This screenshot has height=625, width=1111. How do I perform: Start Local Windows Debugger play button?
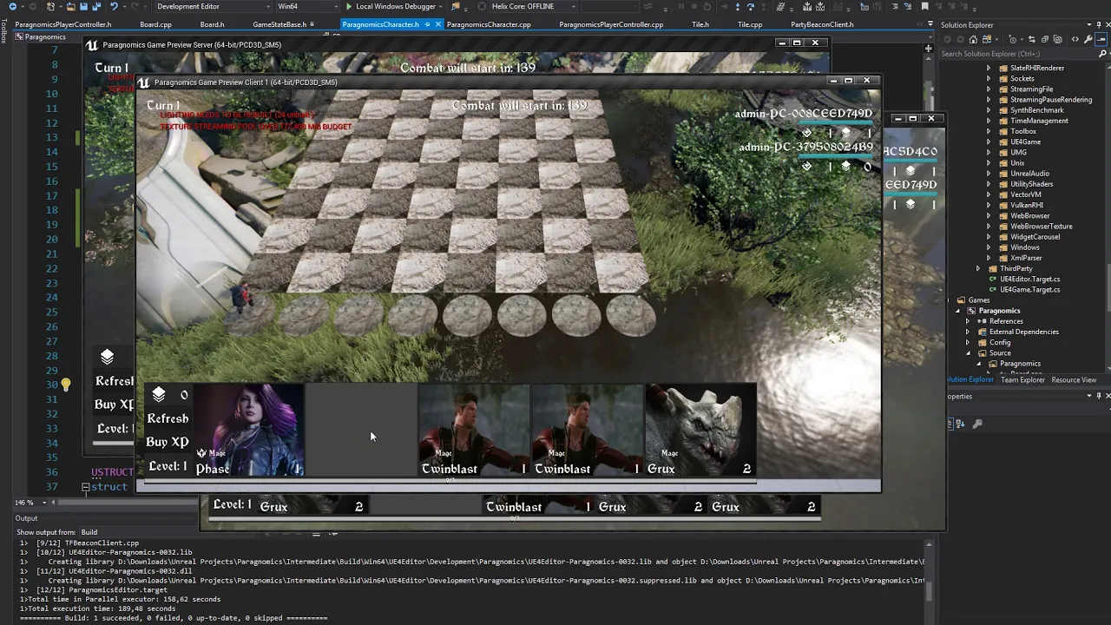(348, 6)
